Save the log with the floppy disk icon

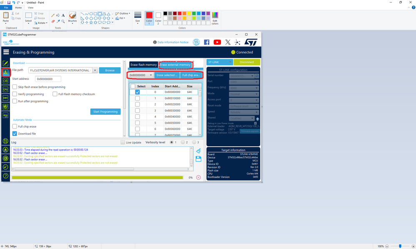pos(198,159)
